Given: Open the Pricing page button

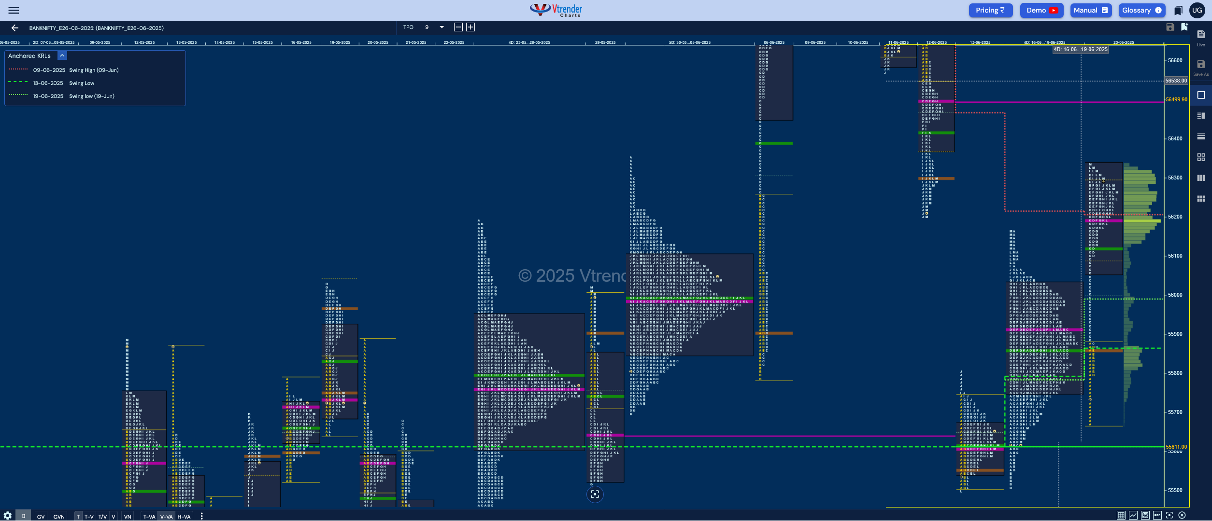Looking at the screenshot, I should [990, 10].
